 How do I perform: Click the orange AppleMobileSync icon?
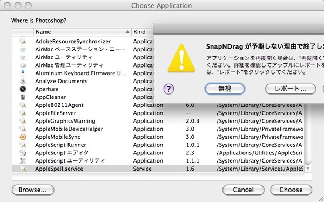pos(23,137)
